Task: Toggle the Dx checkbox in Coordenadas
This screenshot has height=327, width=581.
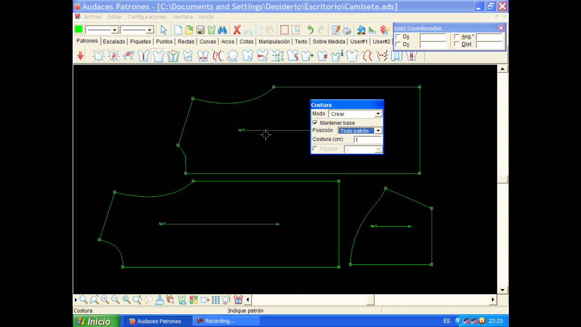Action: click(x=398, y=37)
